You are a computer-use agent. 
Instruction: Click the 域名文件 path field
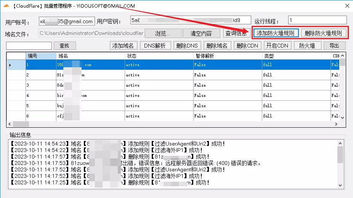click(x=91, y=33)
